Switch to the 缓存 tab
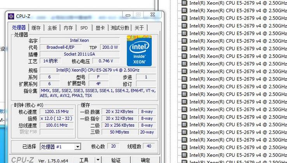This screenshot has width=287, height=163. [36, 28]
